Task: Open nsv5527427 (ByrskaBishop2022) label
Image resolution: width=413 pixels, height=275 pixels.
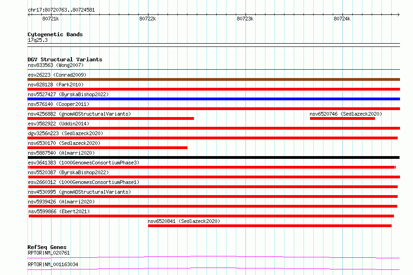Action: (68, 94)
